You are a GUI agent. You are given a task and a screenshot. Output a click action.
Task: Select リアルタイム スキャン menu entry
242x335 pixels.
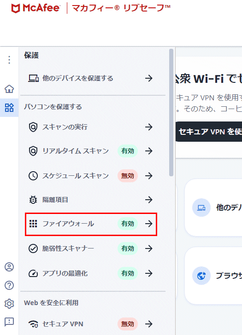tap(76, 151)
